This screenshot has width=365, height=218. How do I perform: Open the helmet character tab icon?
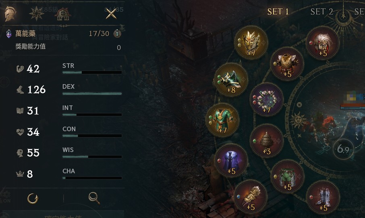pos(10,14)
